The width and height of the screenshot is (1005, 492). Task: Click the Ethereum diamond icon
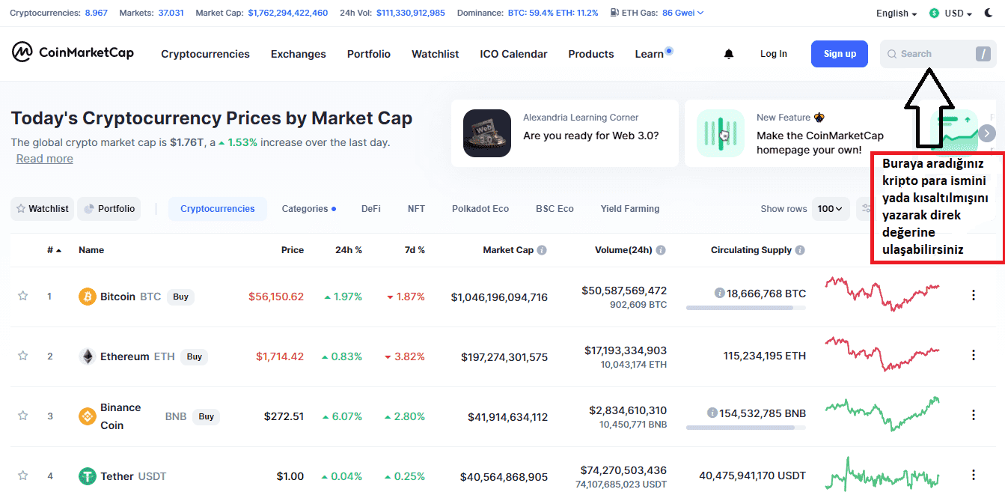tap(88, 356)
